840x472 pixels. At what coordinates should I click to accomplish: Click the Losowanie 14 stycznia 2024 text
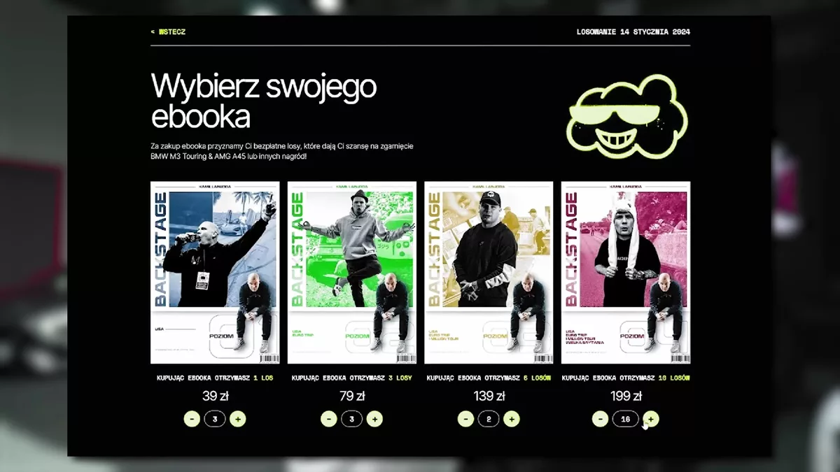pos(633,31)
